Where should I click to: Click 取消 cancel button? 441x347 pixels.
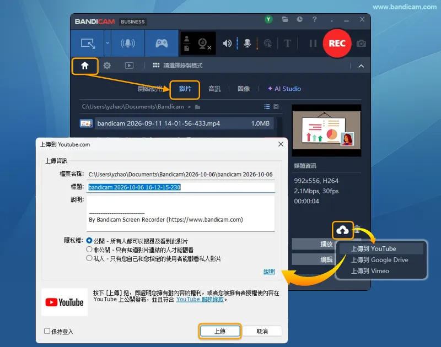262,331
